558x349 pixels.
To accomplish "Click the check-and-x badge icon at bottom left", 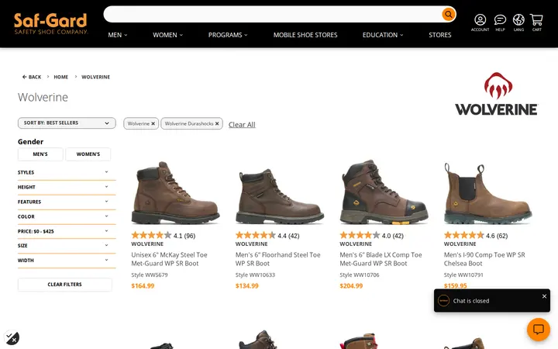I will [12, 337].
